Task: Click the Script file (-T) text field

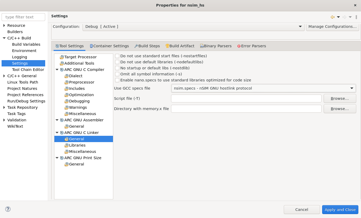Action: [246, 98]
